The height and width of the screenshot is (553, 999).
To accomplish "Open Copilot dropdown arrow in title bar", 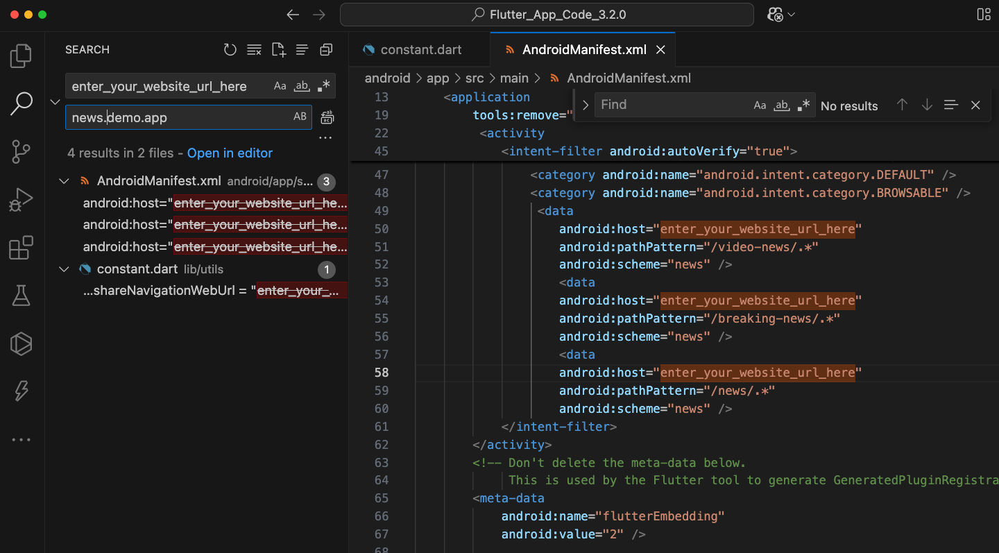I will pos(792,15).
